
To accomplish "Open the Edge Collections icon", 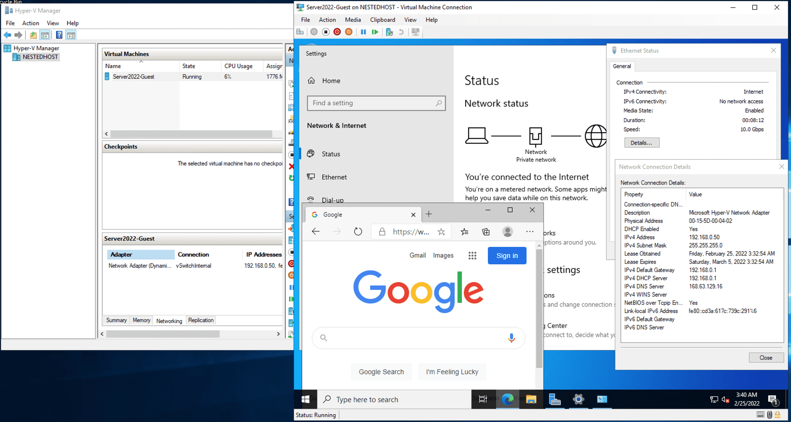I will click(x=486, y=231).
